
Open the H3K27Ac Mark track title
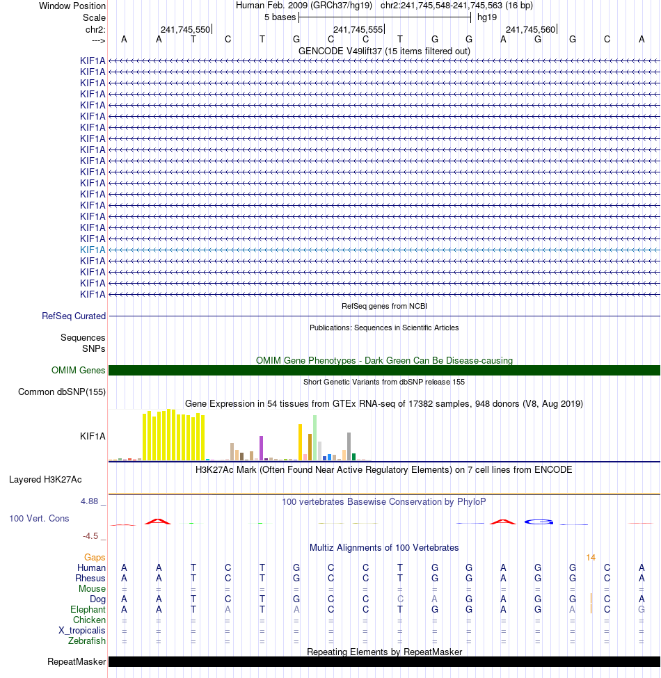point(384,469)
